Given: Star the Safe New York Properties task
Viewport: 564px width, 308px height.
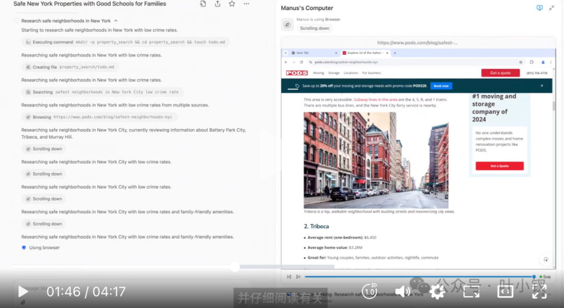Looking at the screenshot, I should 232,4.
